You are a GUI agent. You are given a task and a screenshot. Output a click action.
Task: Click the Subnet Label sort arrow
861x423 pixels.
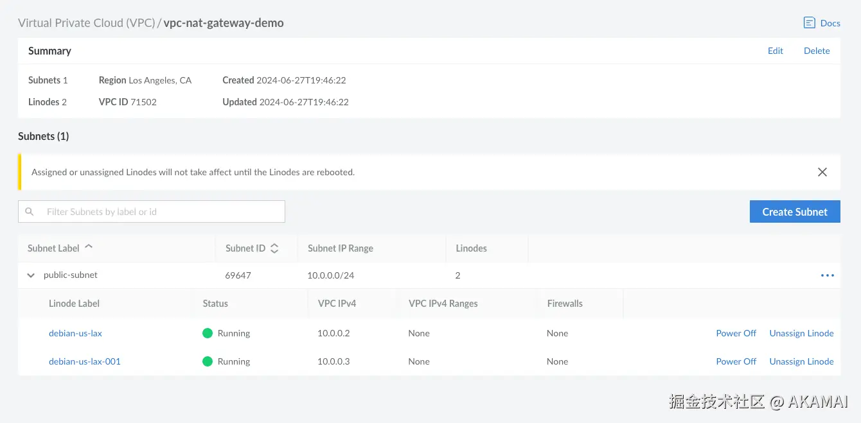coord(89,247)
